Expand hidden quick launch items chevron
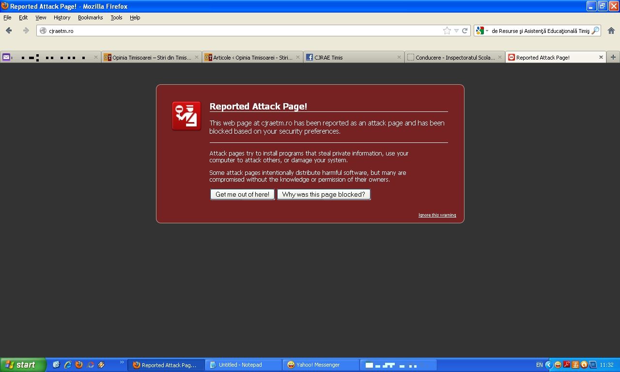Image resolution: width=620 pixels, height=372 pixels. [122, 362]
